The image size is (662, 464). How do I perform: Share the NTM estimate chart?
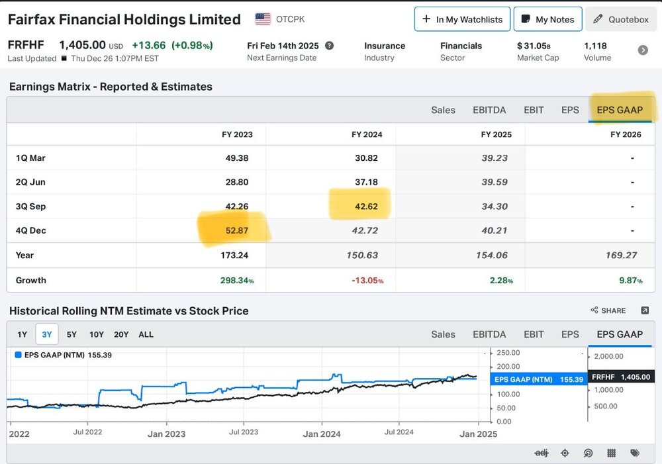[x=608, y=310]
